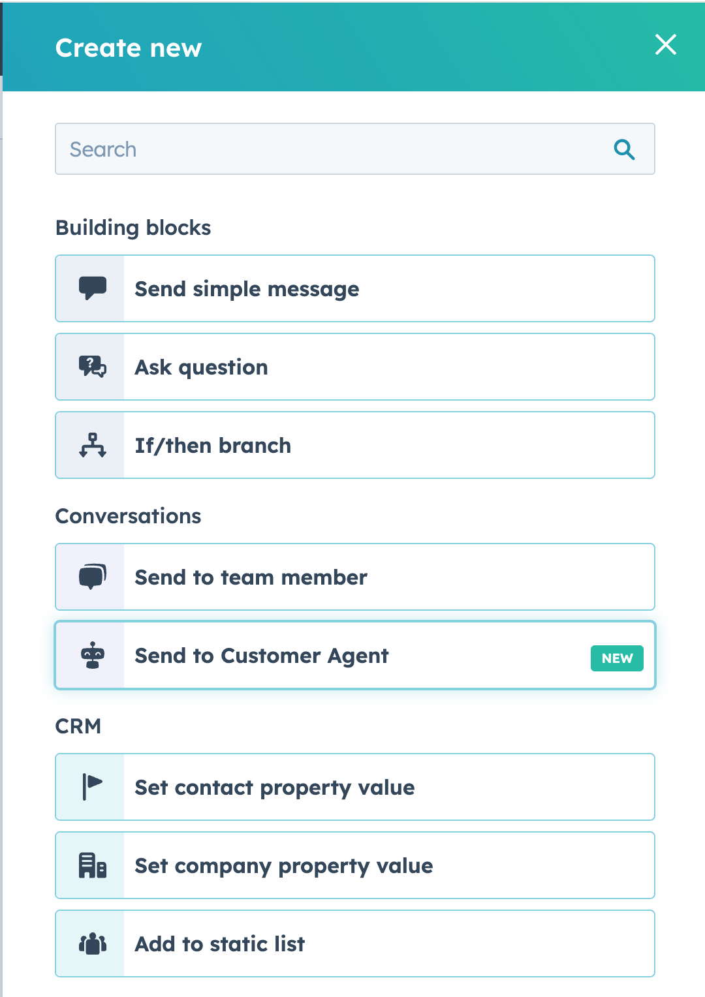This screenshot has height=997, width=705.
Task: Click the question bubble icon
Action: [93, 367]
